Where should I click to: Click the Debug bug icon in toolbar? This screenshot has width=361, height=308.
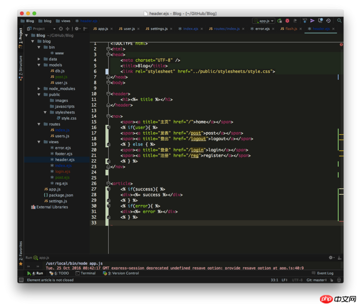[287, 21]
